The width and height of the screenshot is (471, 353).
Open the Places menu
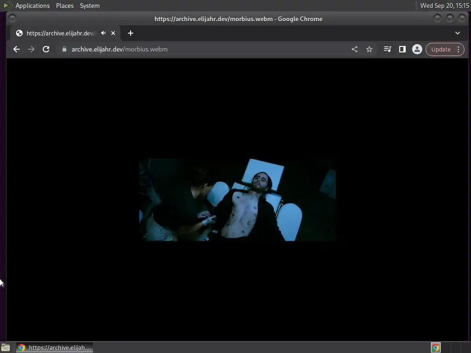pos(65,6)
